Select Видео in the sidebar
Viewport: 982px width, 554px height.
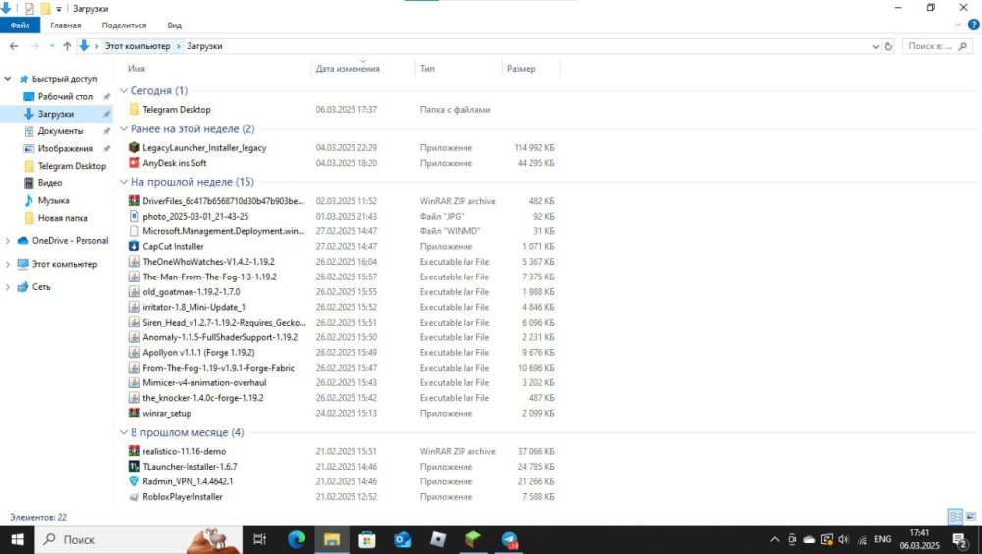(x=49, y=183)
